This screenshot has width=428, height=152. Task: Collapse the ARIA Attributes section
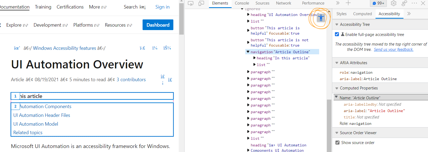pyautogui.click(x=337, y=63)
